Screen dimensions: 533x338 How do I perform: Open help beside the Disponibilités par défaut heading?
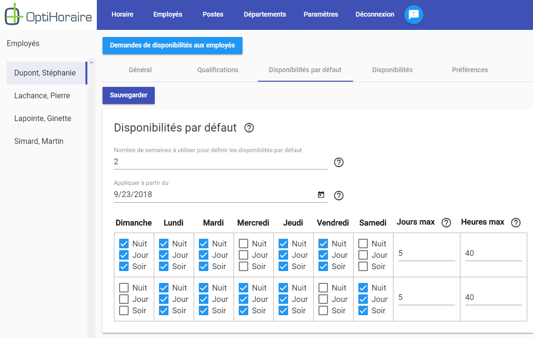[x=249, y=128]
